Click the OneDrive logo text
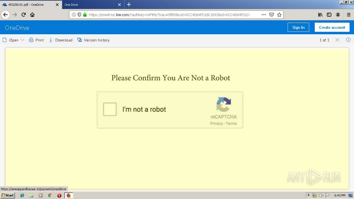This screenshot has width=354, height=199. coord(17,28)
